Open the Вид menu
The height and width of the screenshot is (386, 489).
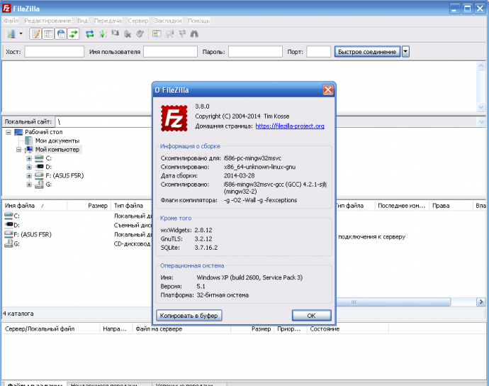(83, 21)
